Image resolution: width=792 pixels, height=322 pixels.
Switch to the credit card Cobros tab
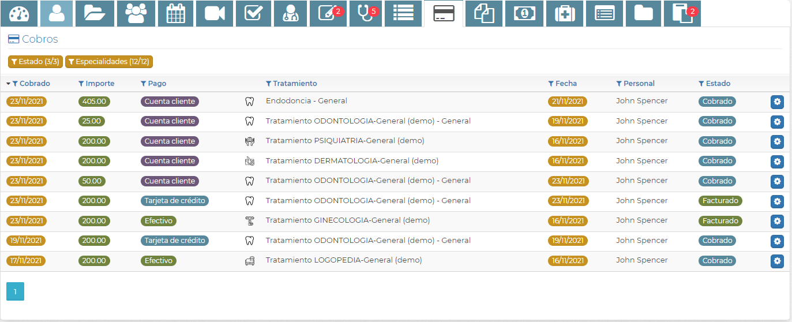[443, 14]
